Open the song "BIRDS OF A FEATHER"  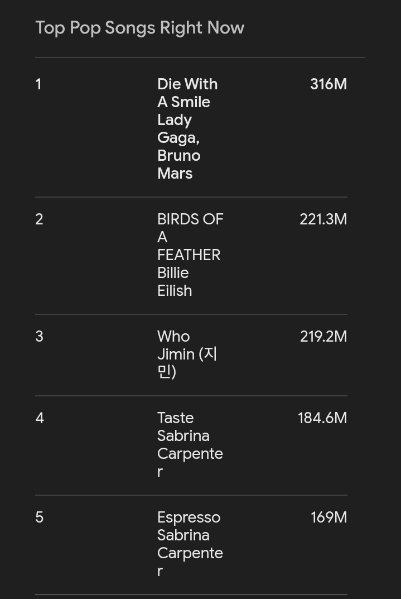pyautogui.click(x=190, y=237)
